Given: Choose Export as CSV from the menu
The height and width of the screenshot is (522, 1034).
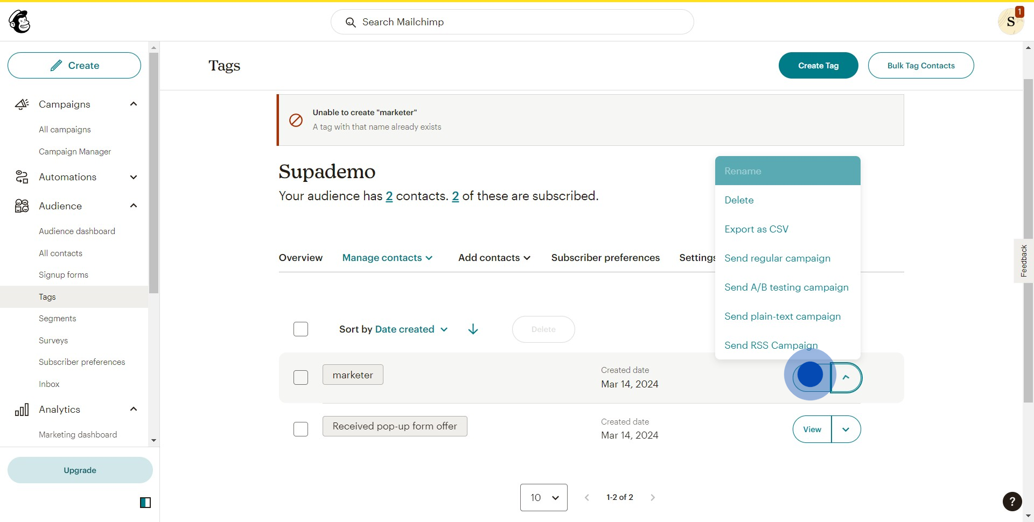Looking at the screenshot, I should [756, 229].
